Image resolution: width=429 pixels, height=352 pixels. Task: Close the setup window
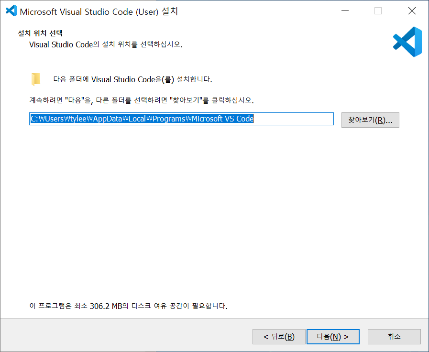coord(412,11)
